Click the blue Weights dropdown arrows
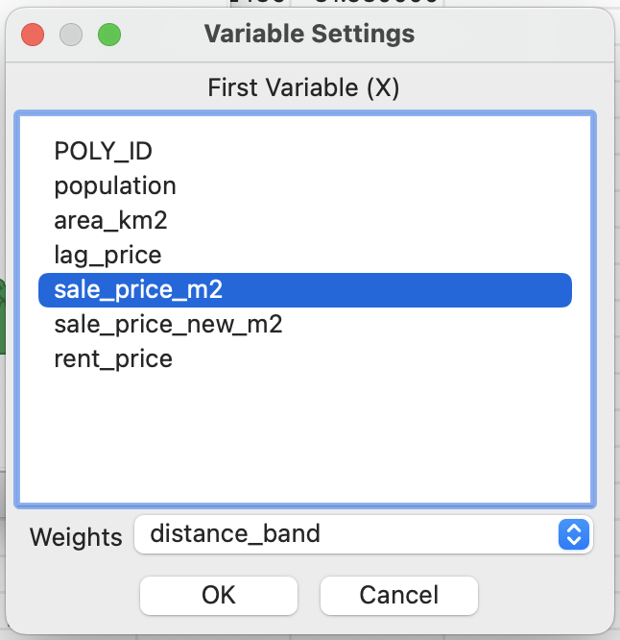Image resolution: width=620 pixels, height=640 pixels. point(574,534)
